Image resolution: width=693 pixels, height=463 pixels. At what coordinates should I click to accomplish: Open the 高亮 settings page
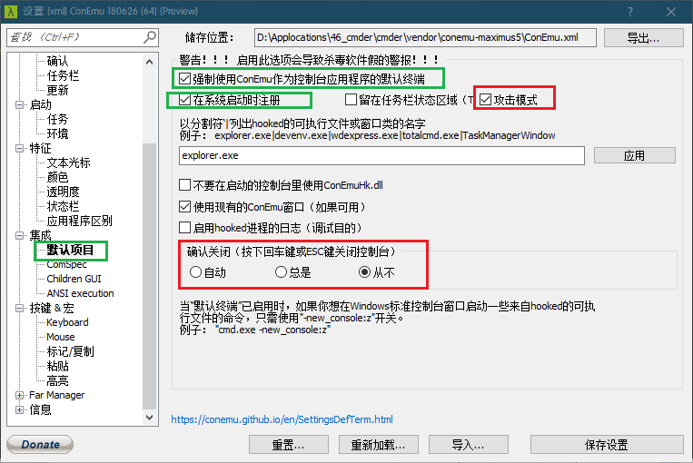(57, 380)
